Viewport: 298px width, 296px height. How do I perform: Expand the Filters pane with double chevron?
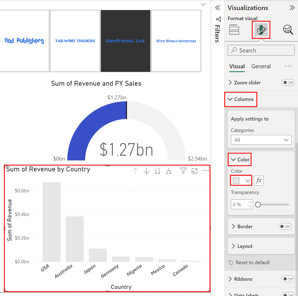click(x=218, y=8)
